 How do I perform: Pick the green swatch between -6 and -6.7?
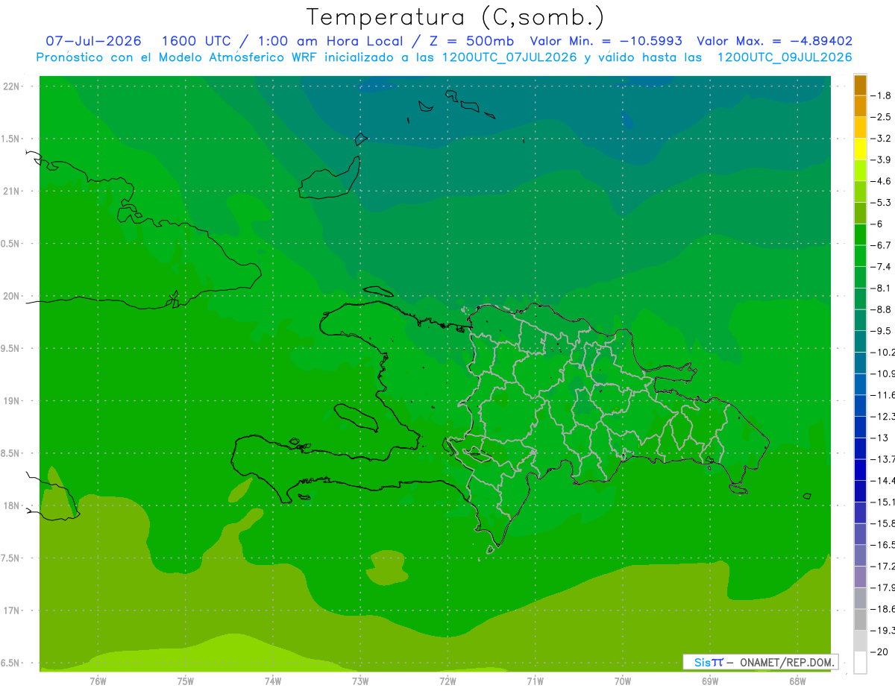860,235
